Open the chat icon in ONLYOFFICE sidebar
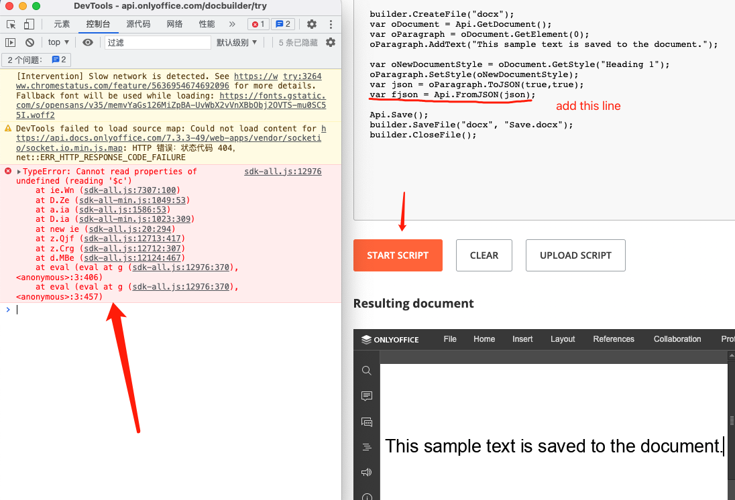Screen dimensions: 735x500 point(367,422)
